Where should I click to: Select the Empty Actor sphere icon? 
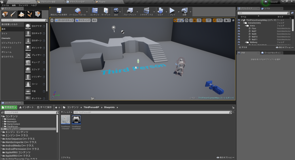(x=28, y=26)
